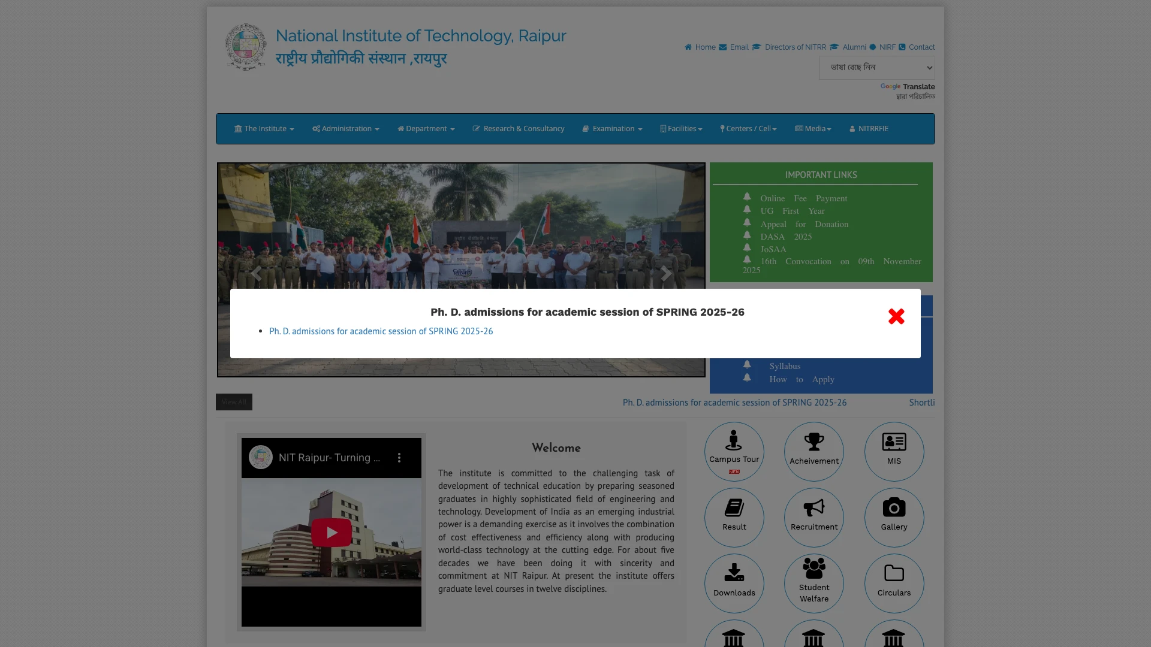Viewport: 1151px width, 647px height.
Task: Expand the Media menu
Action: pyautogui.click(x=813, y=129)
